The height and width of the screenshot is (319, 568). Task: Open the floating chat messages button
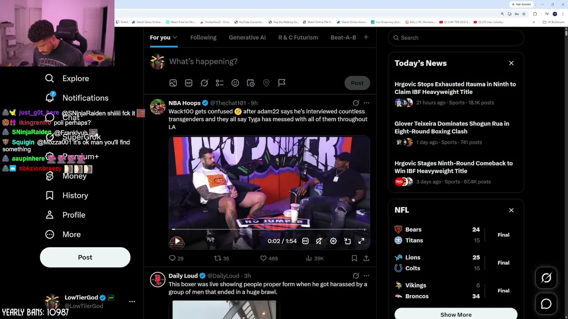546,304
